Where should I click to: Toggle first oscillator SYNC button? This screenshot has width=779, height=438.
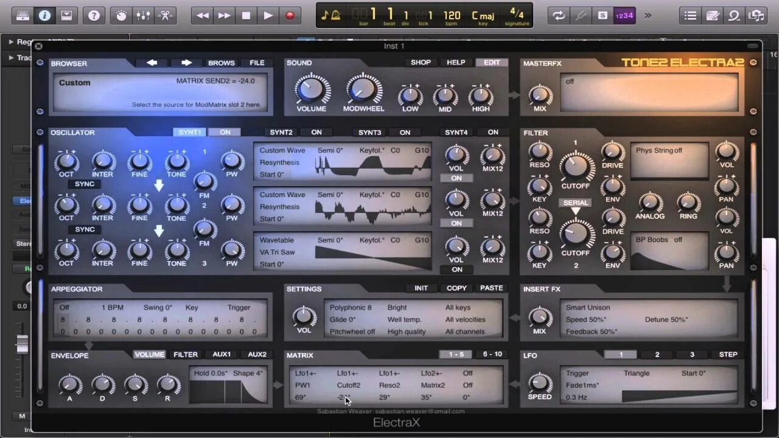click(x=85, y=184)
